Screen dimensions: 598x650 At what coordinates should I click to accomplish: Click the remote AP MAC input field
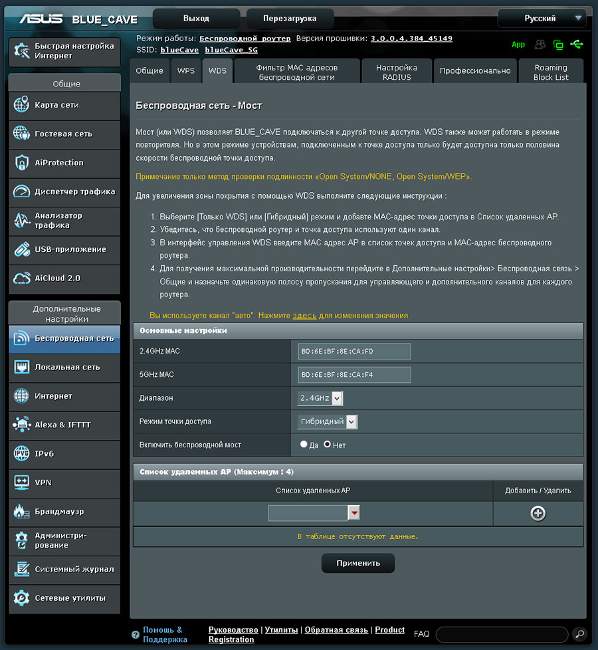(308, 513)
